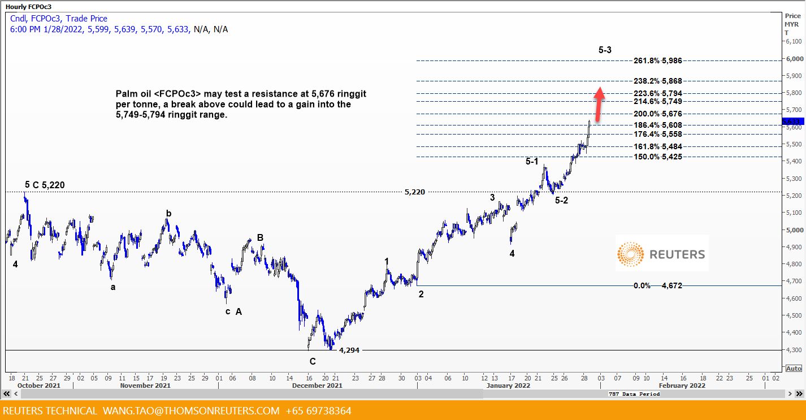The height and width of the screenshot is (420, 806).
Task: Click 6,100 on the price axis
Action: coord(794,41)
